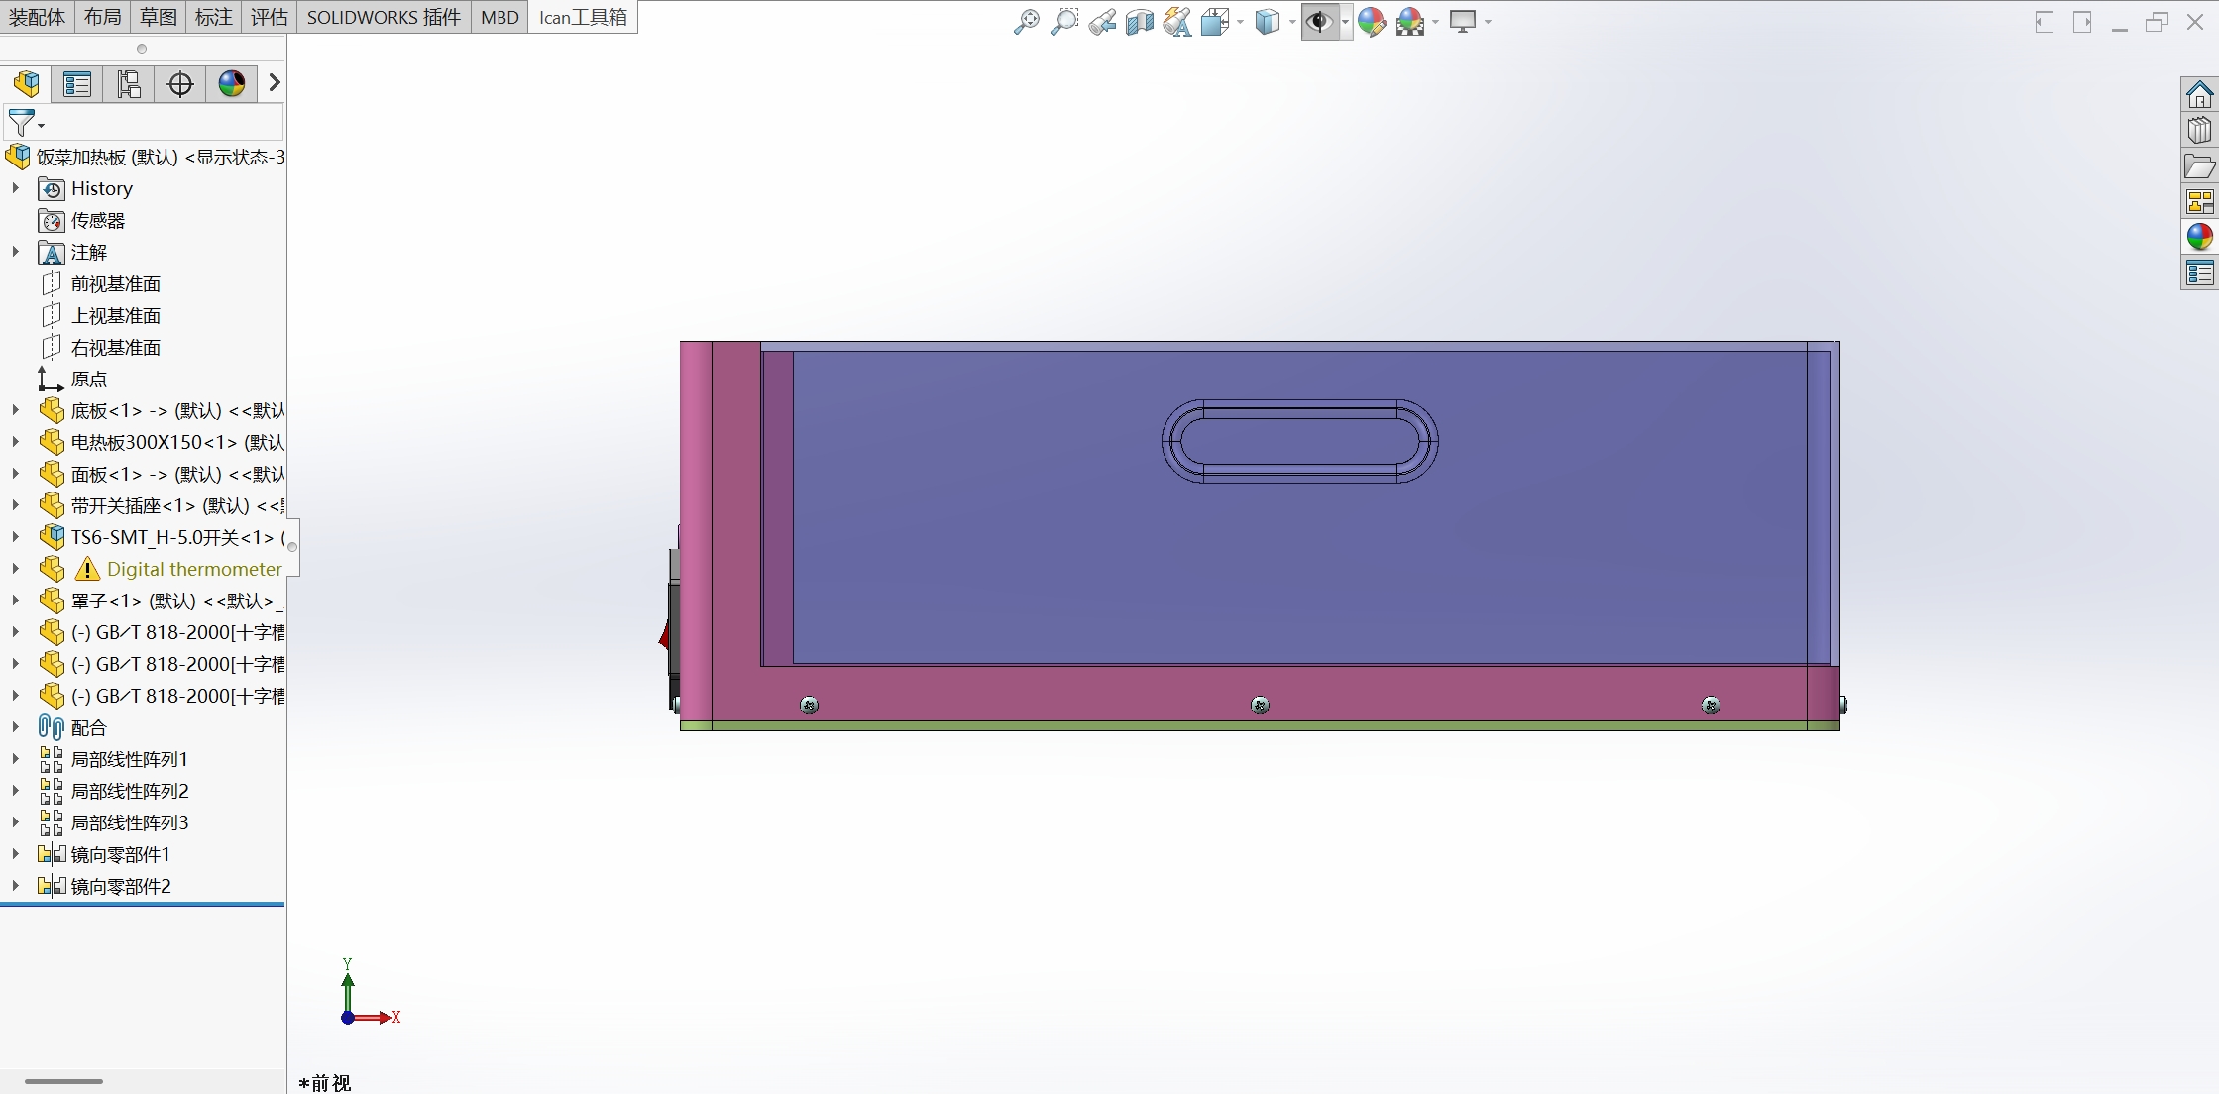Image resolution: width=2219 pixels, height=1094 pixels.
Task: Open the View Orientation dropdown arrow
Action: coord(1240,22)
